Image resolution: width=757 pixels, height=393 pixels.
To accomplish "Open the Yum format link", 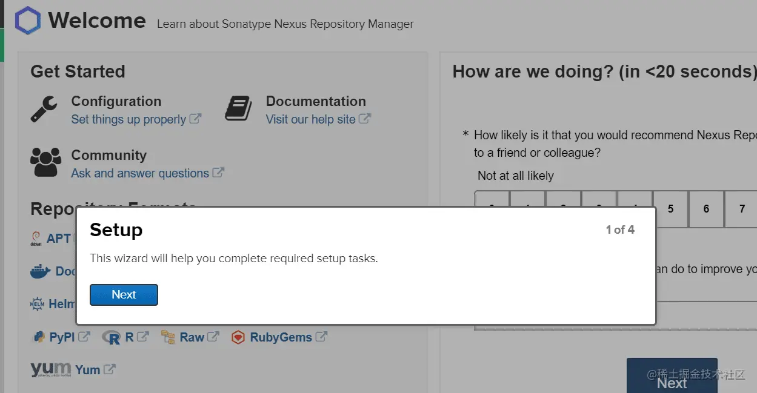I will (88, 369).
